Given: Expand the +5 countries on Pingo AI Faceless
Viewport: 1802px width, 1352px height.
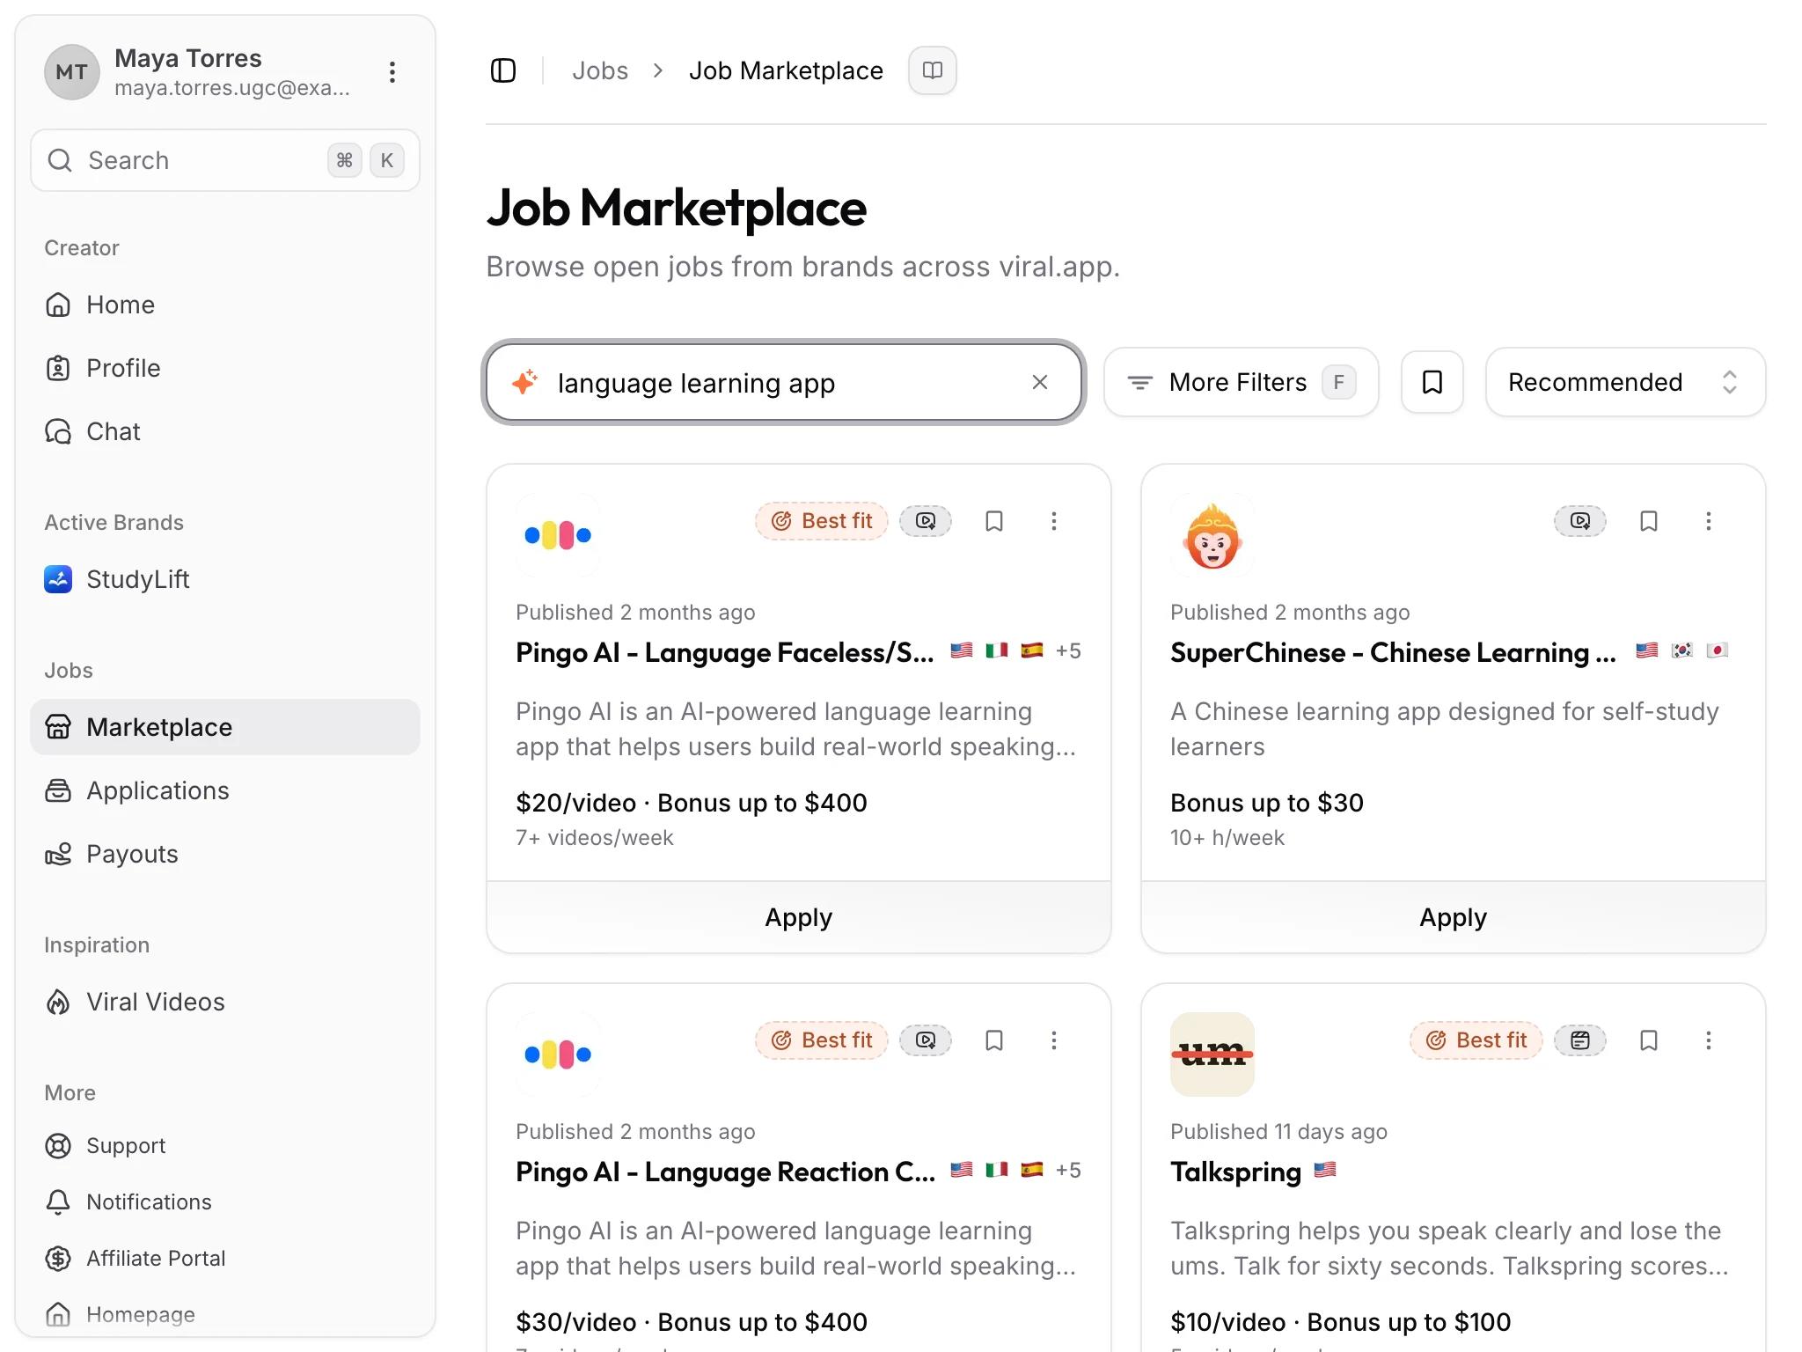Looking at the screenshot, I should (1068, 650).
